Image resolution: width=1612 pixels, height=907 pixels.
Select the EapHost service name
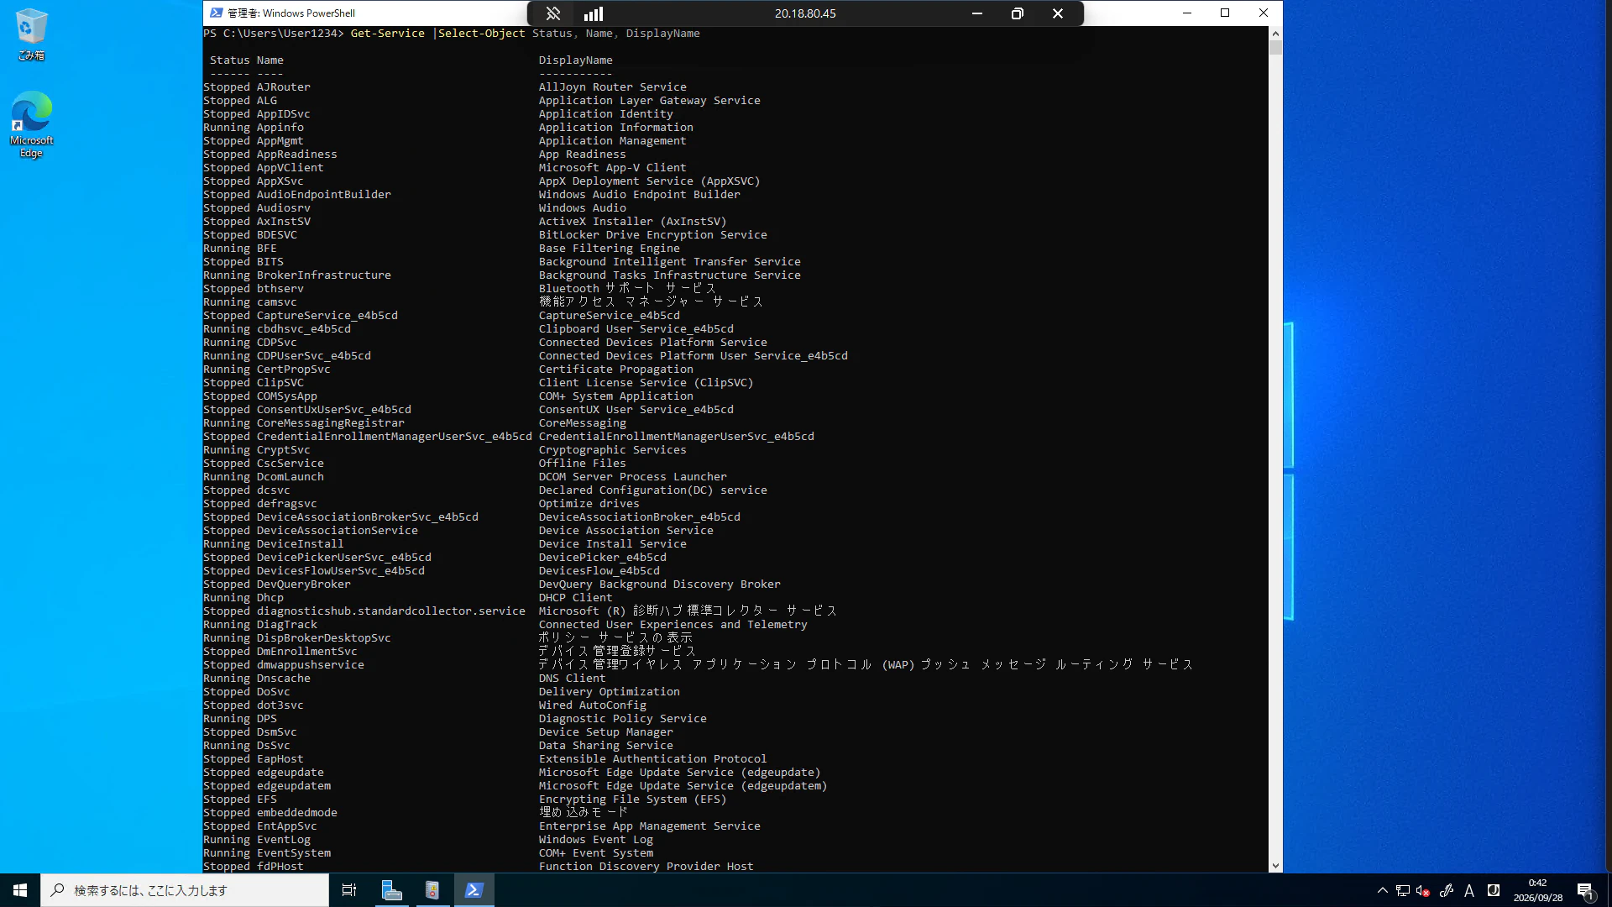280,758
